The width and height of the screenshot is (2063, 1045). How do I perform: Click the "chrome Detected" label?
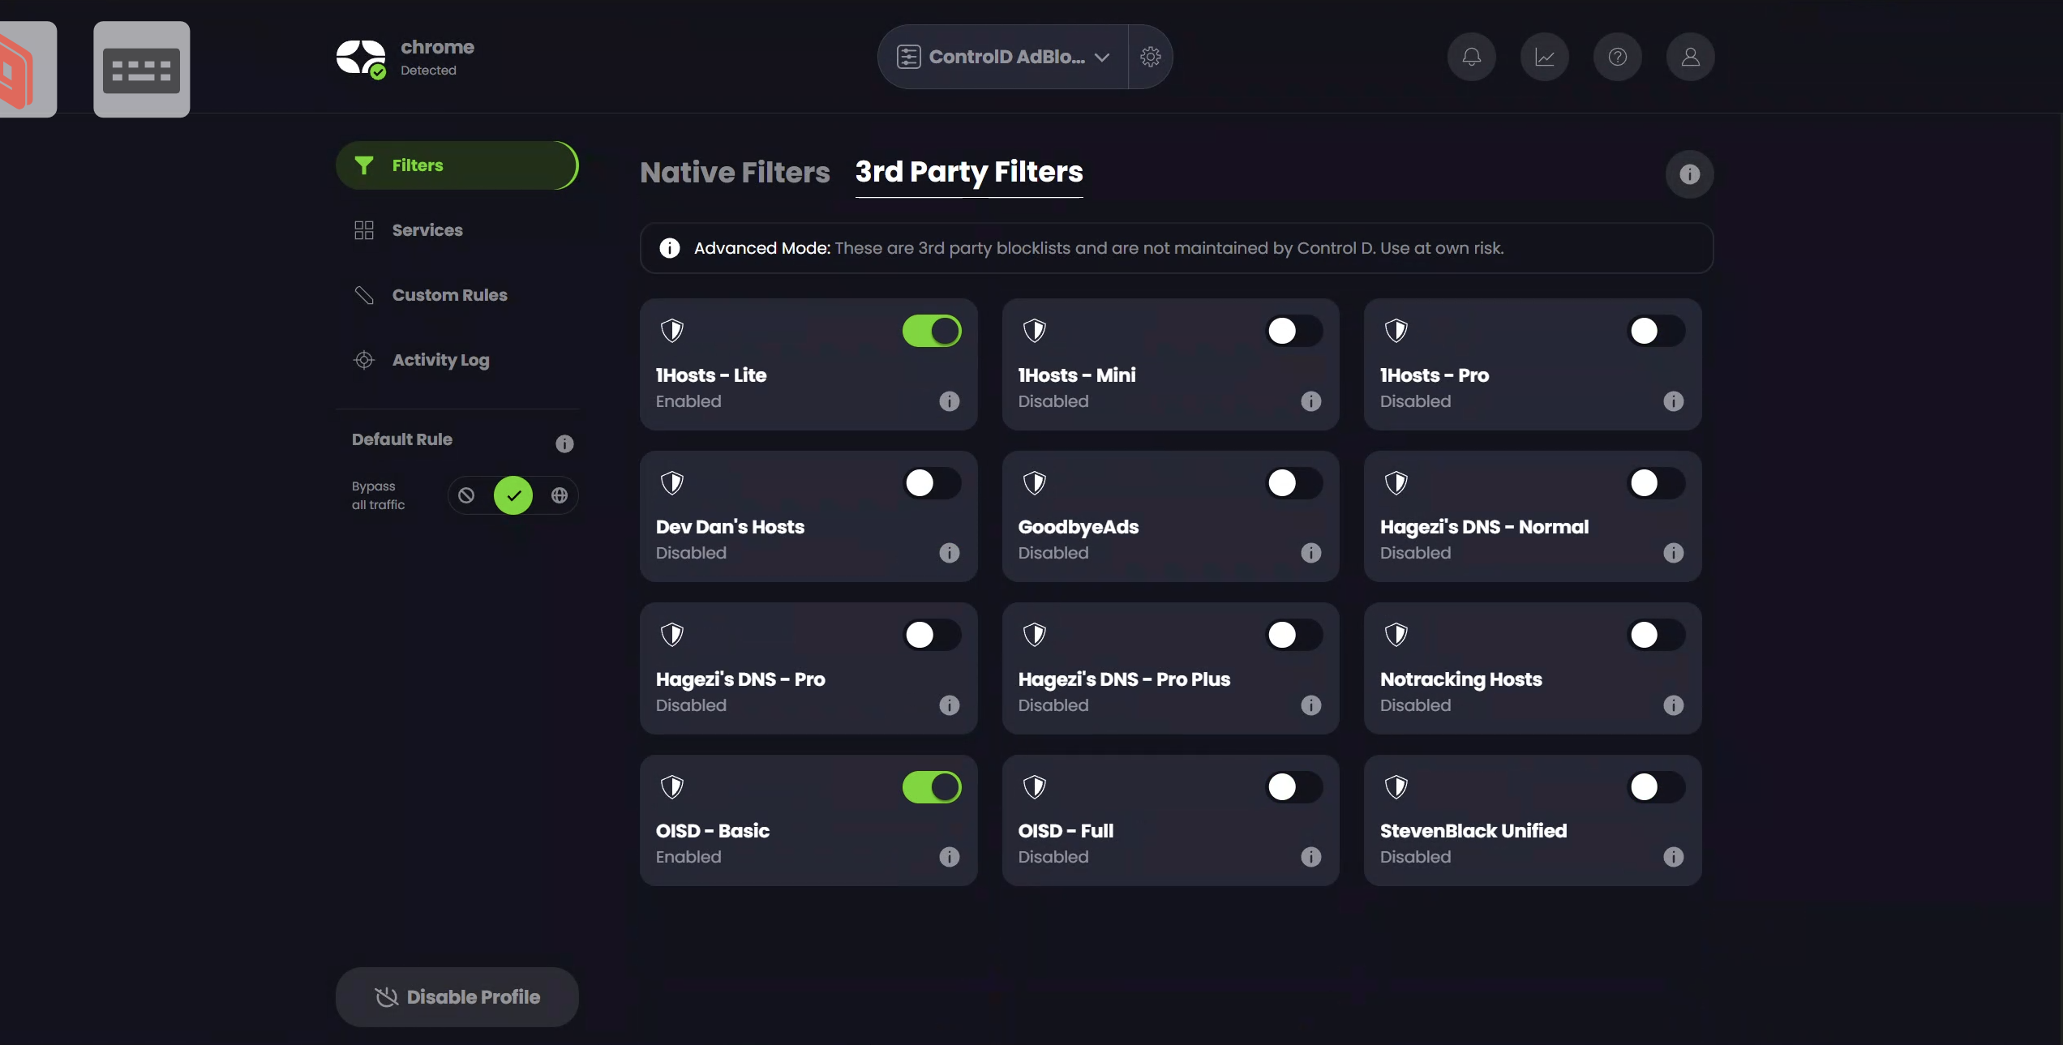(437, 58)
